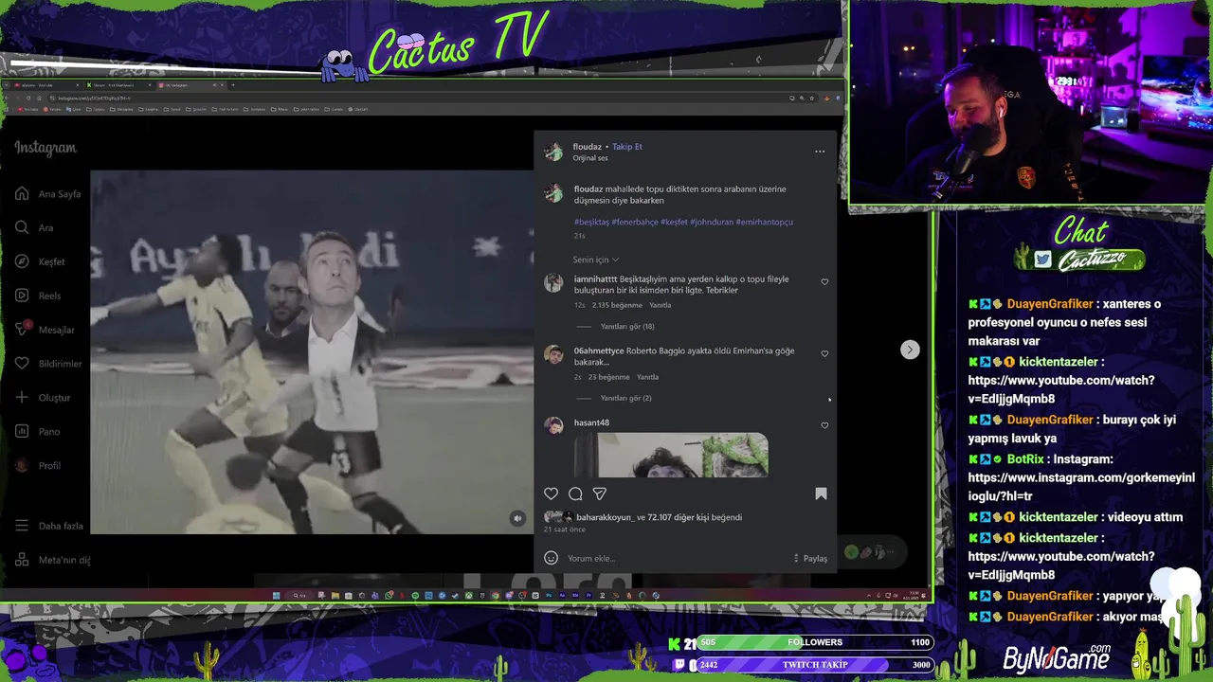This screenshot has width=1213, height=682.
Task: Click the reel video to pause
Action: click(x=312, y=352)
